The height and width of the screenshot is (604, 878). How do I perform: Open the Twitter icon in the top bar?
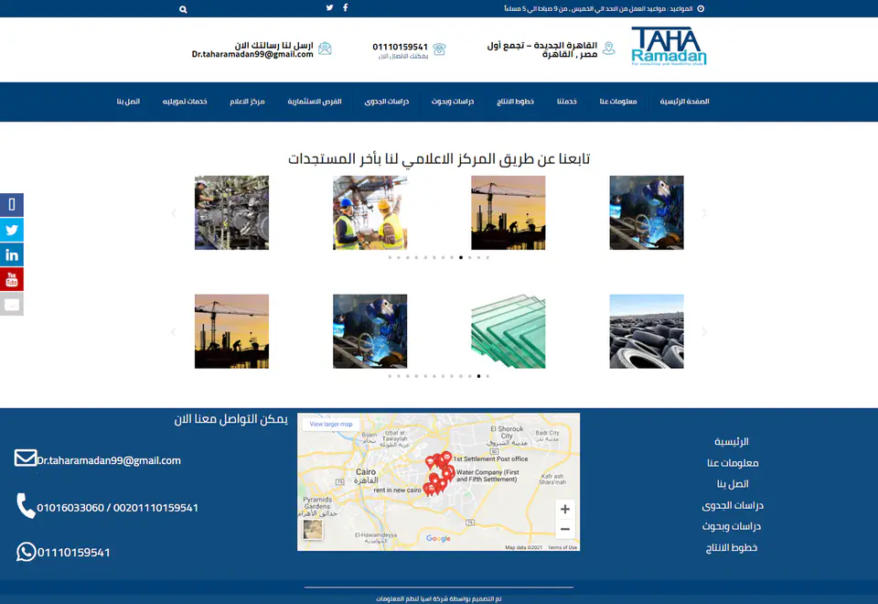(330, 7)
